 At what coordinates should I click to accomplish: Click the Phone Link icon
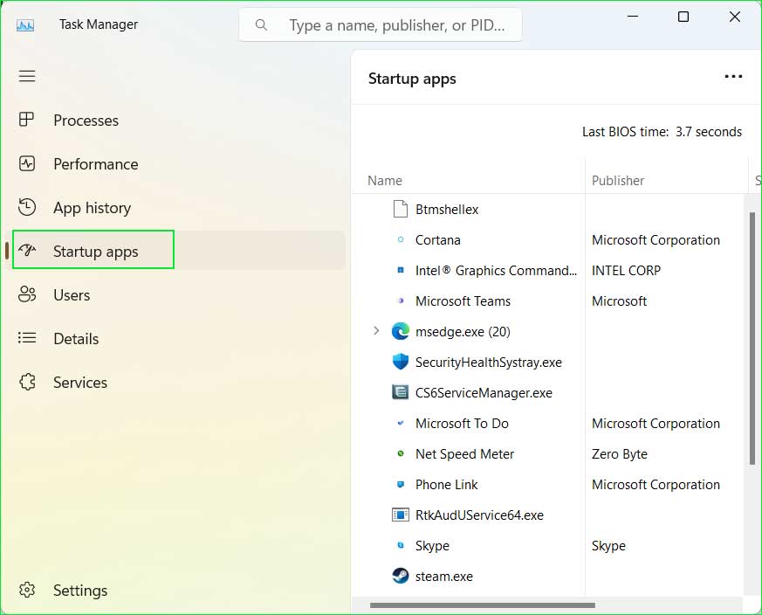point(401,484)
